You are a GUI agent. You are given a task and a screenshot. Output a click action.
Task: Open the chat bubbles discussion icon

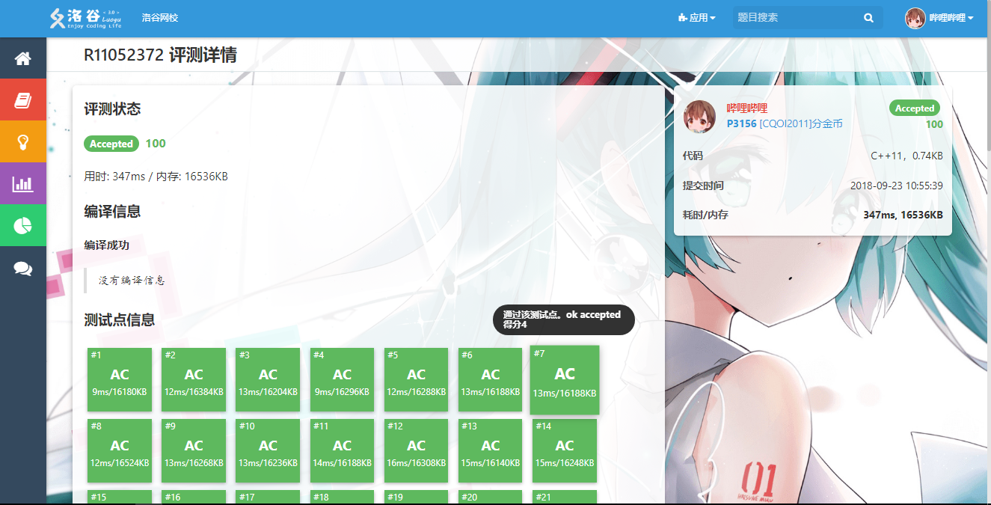(x=23, y=268)
